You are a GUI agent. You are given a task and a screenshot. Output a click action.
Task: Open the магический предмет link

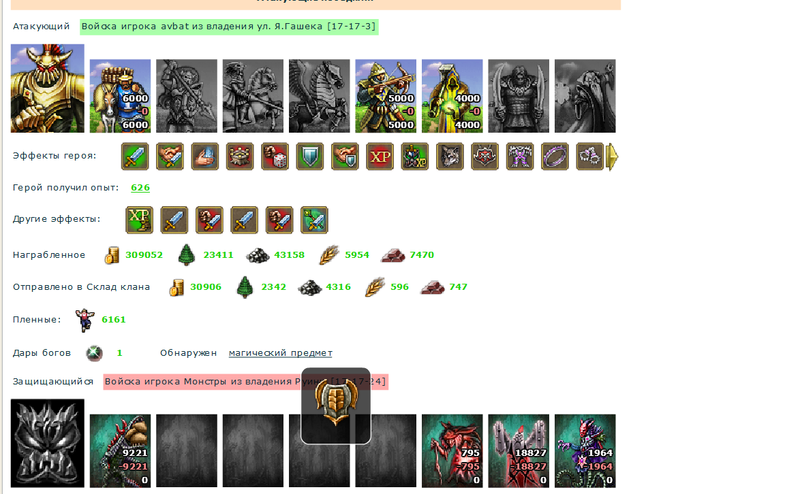click(280, 353)
